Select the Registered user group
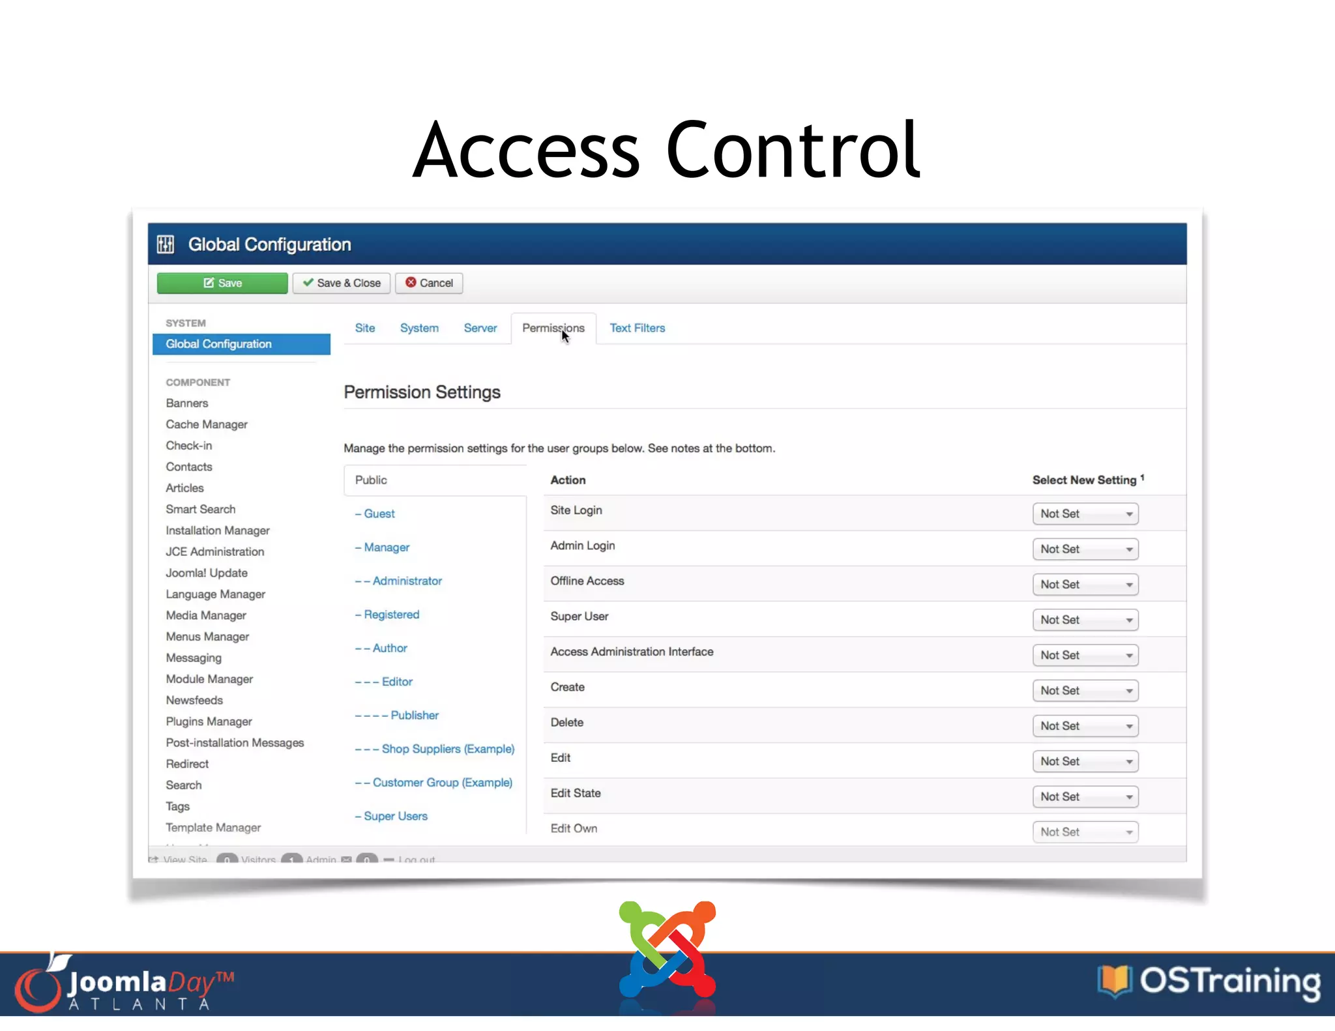 [x=387, y=615]
